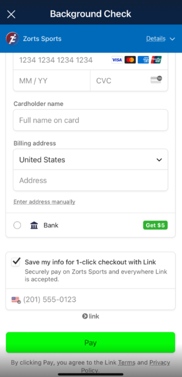Close the Background Check screen
The image size is (182, 377).
point(11,14)
